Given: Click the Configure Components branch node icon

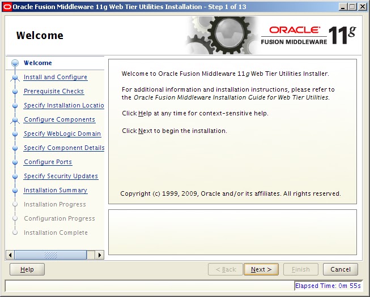Looking at the screenshot, I should pos(15,120).
